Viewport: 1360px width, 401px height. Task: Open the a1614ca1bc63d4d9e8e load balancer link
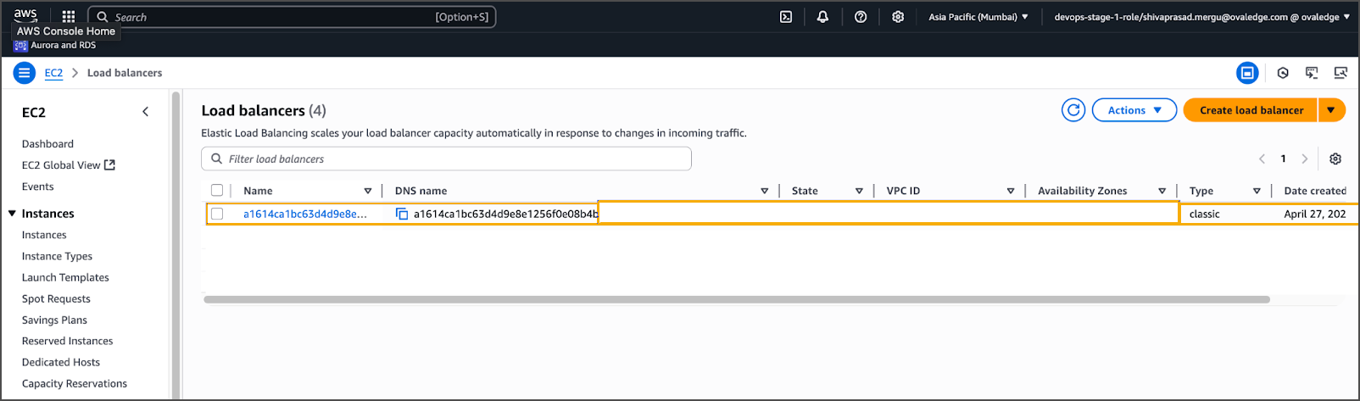tap(304, 214)
